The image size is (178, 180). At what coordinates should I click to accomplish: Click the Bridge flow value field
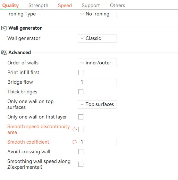coord(97,82)
